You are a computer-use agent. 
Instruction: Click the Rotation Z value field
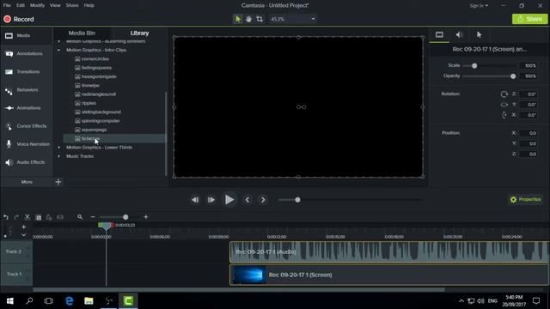[x=529, y=94]
